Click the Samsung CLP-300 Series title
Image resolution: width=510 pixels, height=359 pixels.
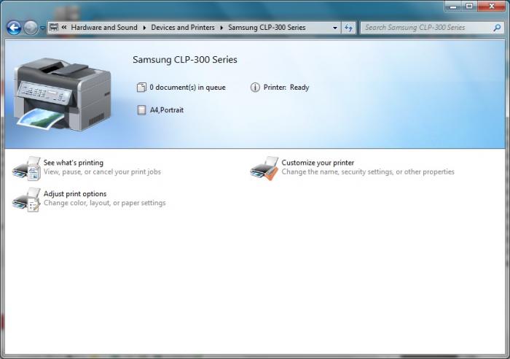185,60
